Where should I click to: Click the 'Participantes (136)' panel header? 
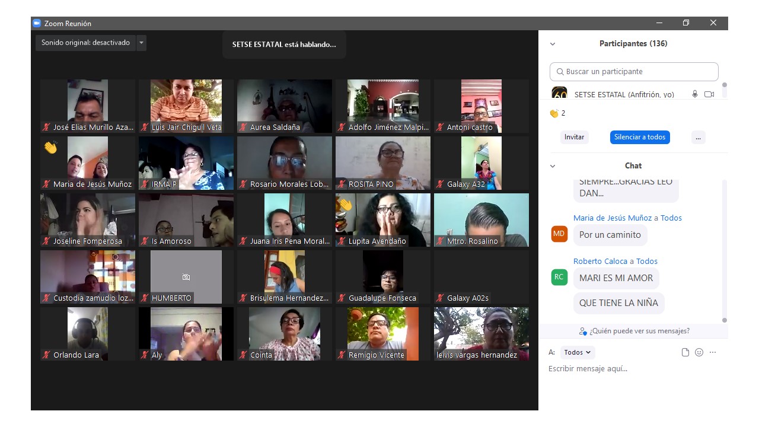[633, 44]
